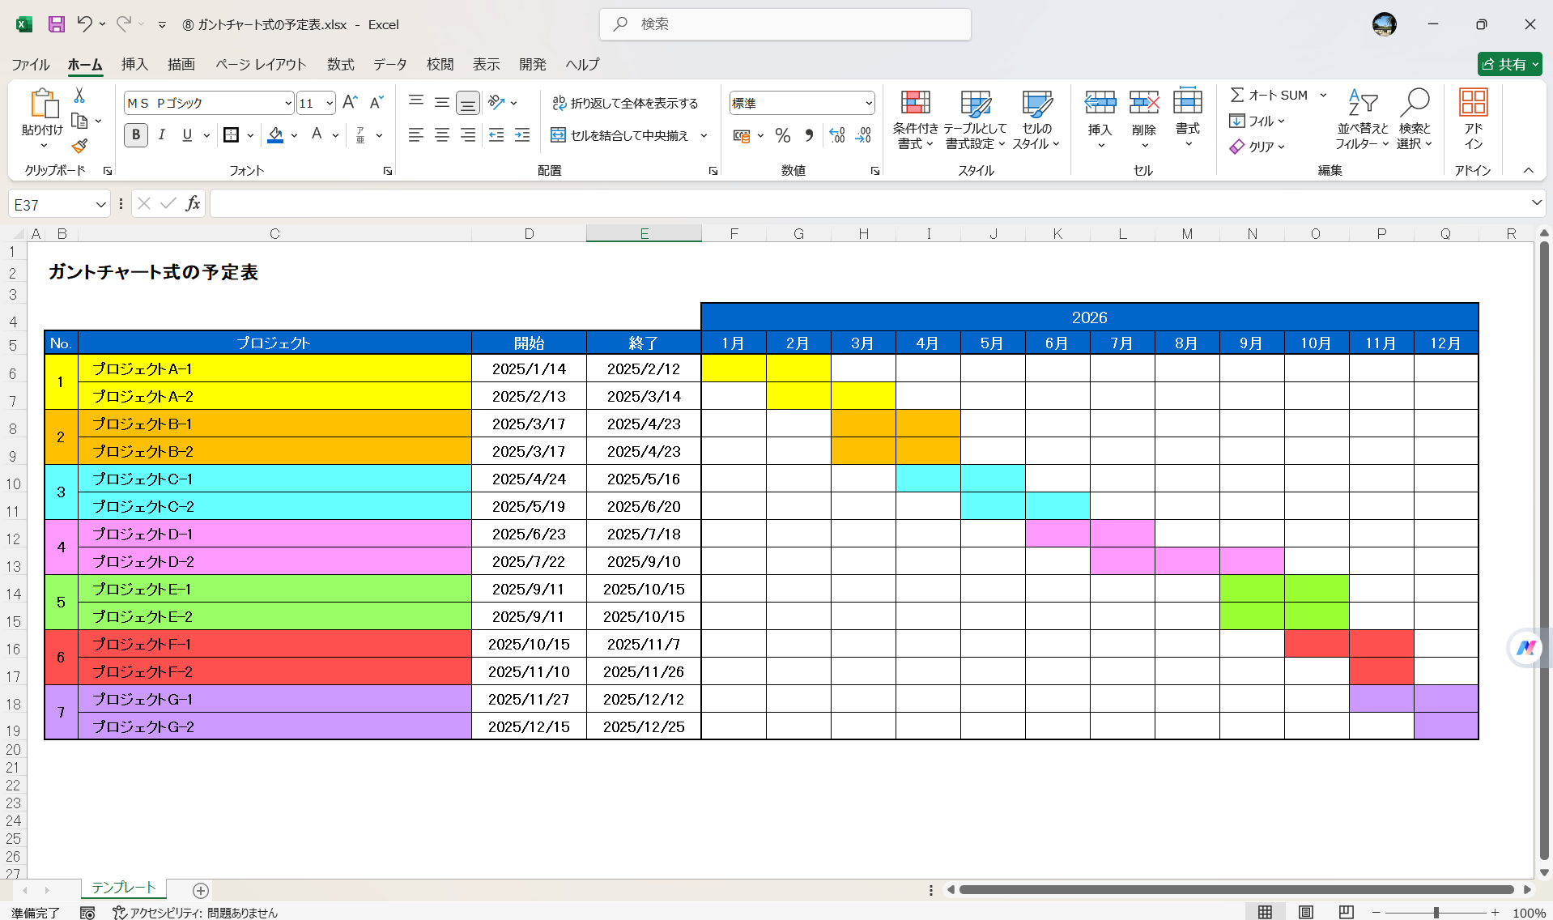
Task: Toggle italic formatting
Action: [161, 135]
